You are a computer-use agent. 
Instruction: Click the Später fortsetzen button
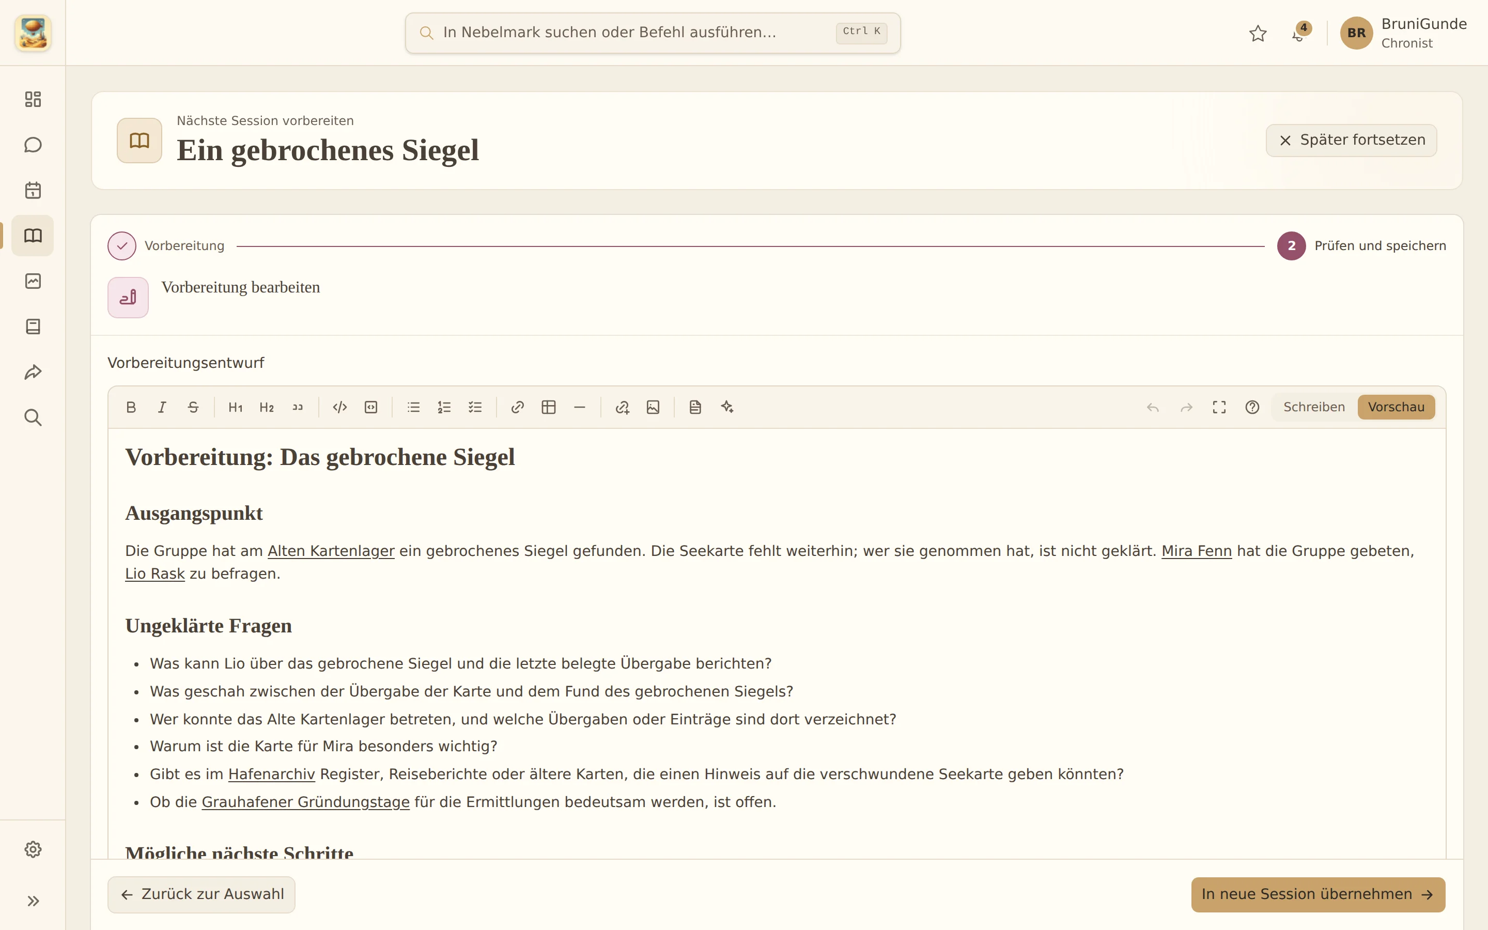coord(1351,140)
